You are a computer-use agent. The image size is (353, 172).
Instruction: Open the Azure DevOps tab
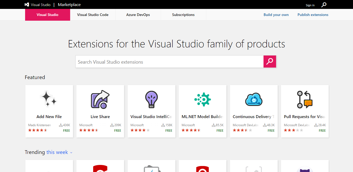(x=138, y=15)
